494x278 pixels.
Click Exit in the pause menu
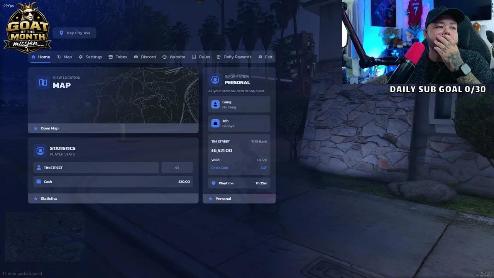click(266, 57)
